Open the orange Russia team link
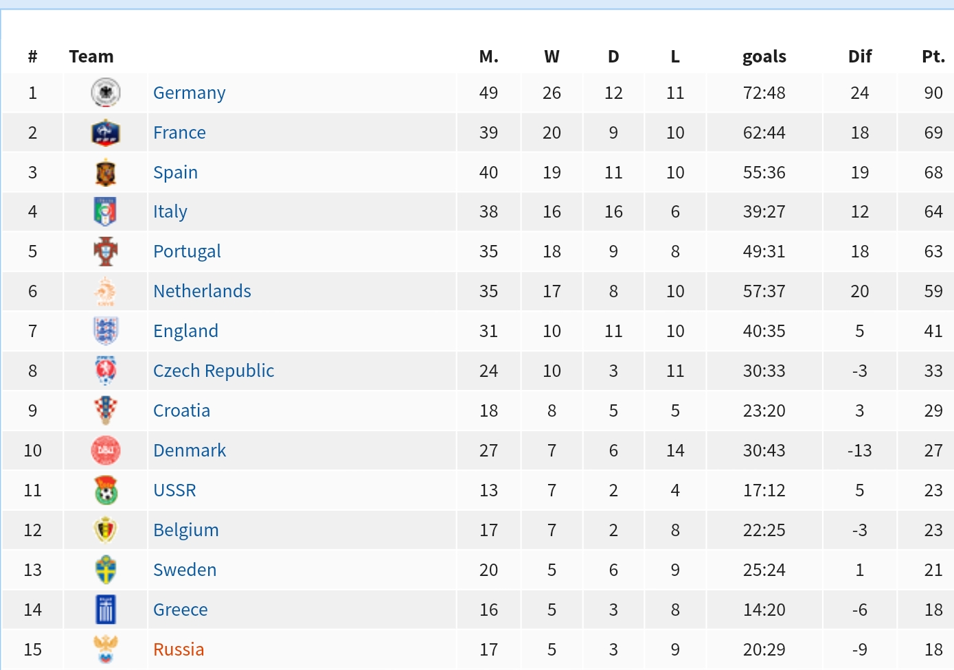Screen dimensions: 954x670 pyautogui.click(x=179, y=649)
